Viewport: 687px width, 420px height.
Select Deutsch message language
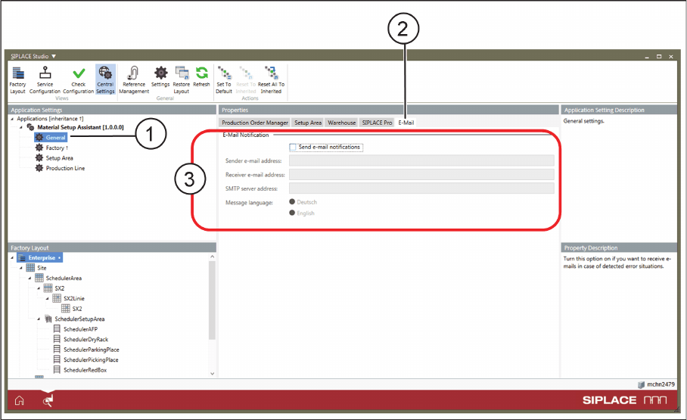tap(292, 201)
